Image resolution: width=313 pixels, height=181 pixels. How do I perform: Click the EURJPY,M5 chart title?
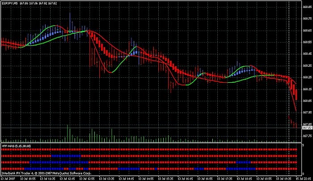point(10,3)
